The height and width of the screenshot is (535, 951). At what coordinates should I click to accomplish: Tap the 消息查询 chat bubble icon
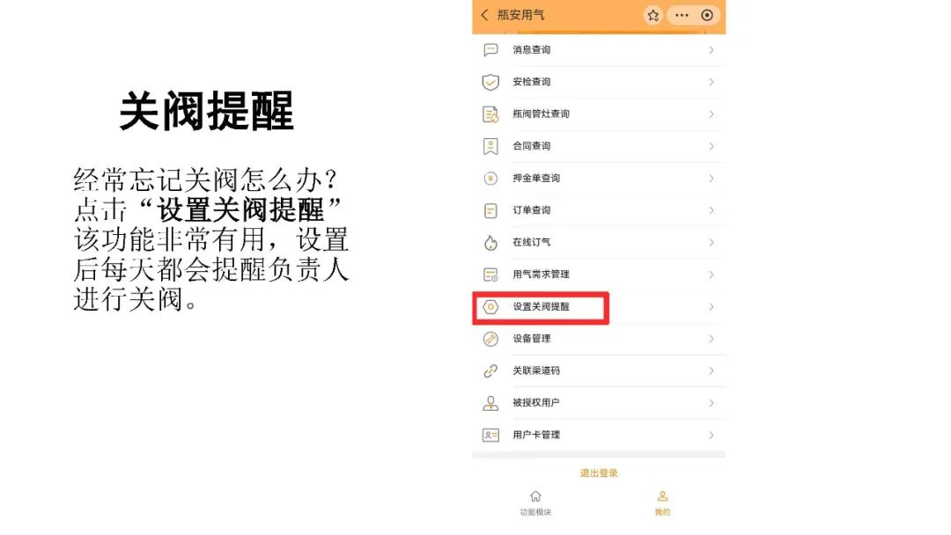click(x=490, y=49)
